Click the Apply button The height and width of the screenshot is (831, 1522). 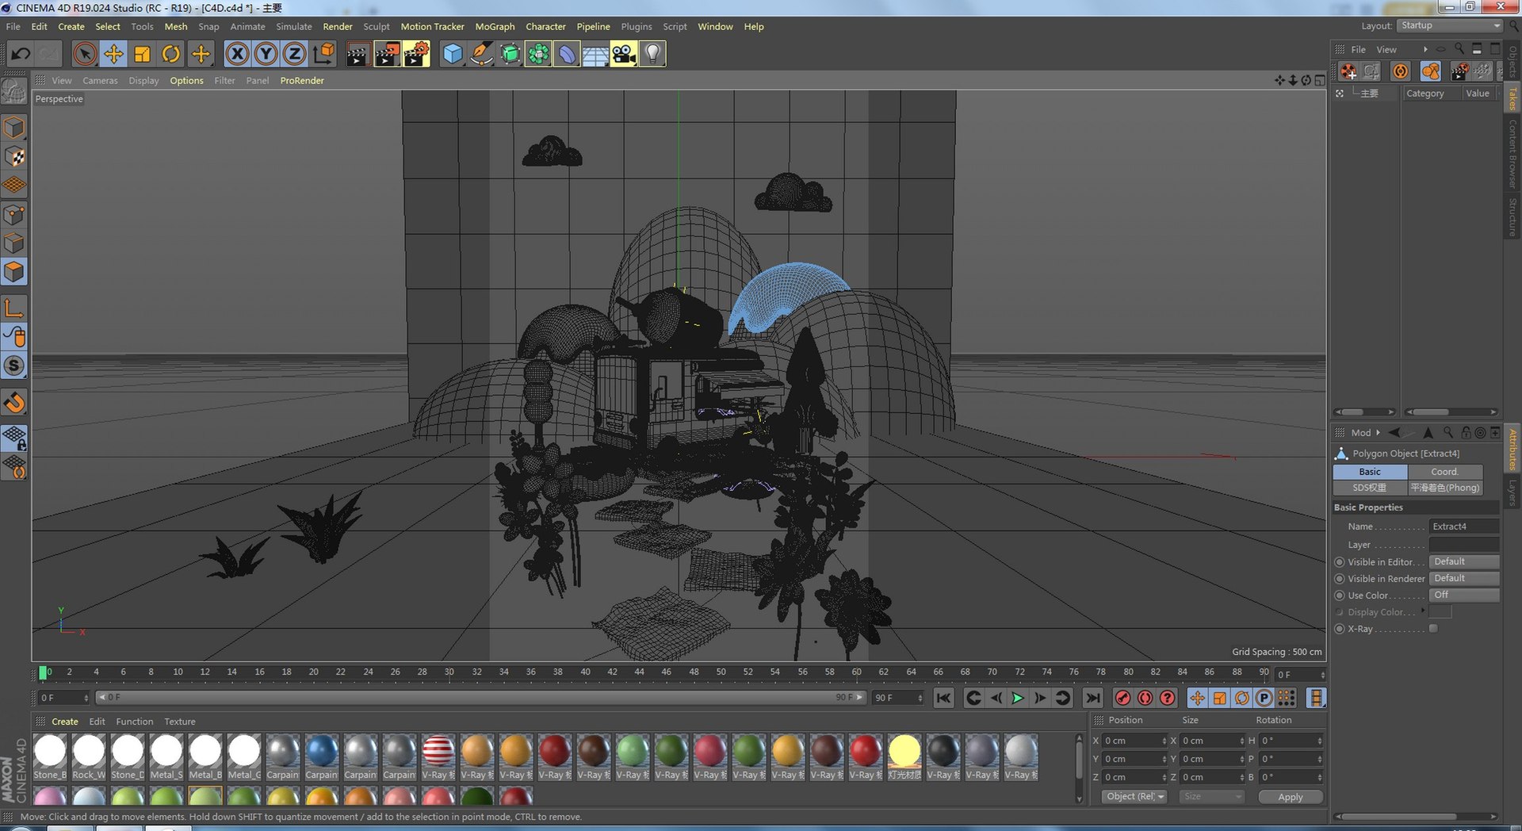coord(1290,797)
